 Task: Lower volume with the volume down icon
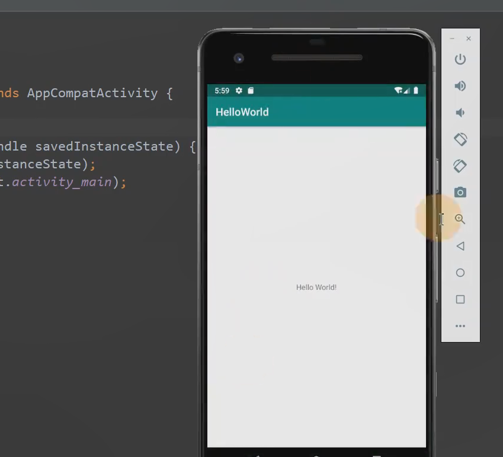click(x=460, y=113)
